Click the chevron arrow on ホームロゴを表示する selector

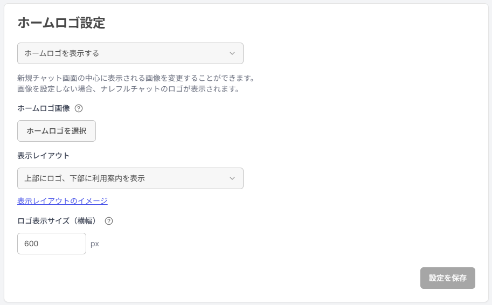[232, 53]
